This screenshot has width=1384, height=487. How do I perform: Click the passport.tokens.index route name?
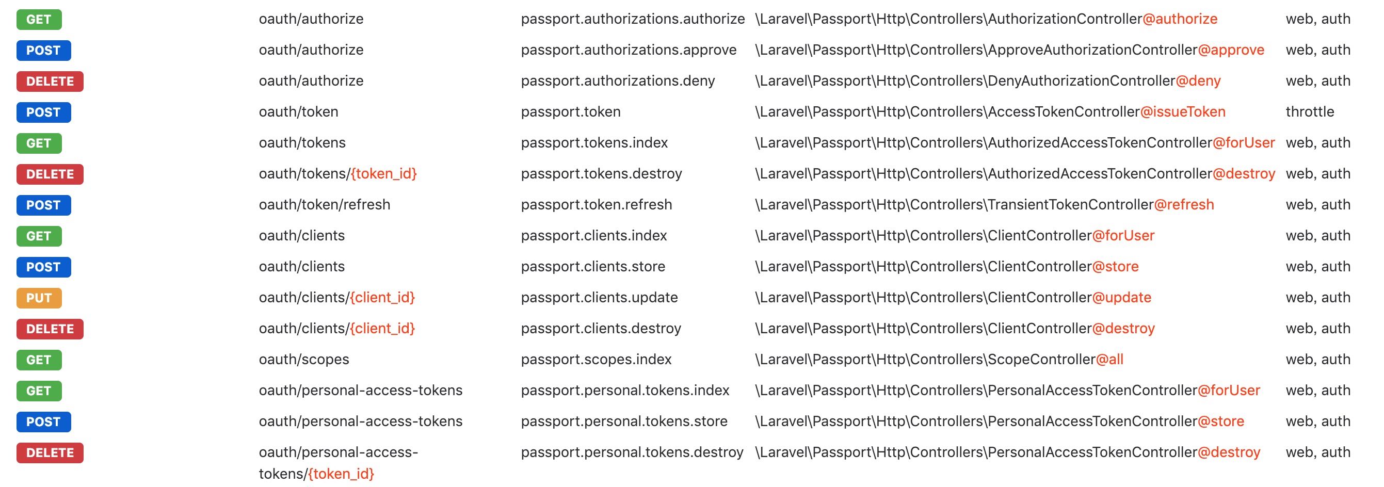tap(594, 143)
